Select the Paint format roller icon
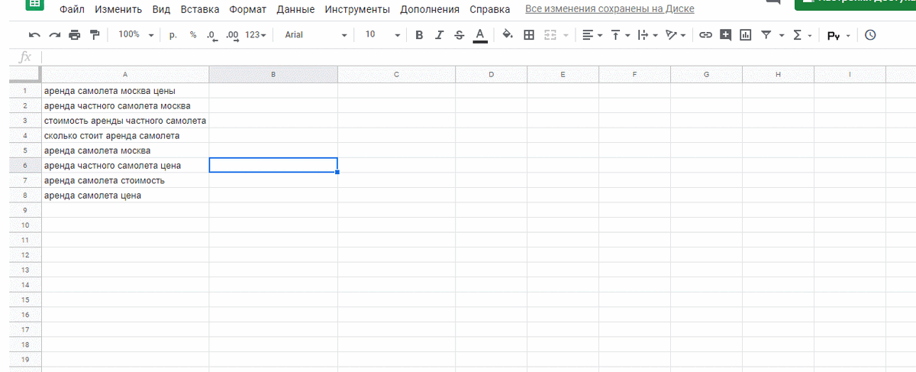The image size is (916, 372). click(x=95, y=35)
